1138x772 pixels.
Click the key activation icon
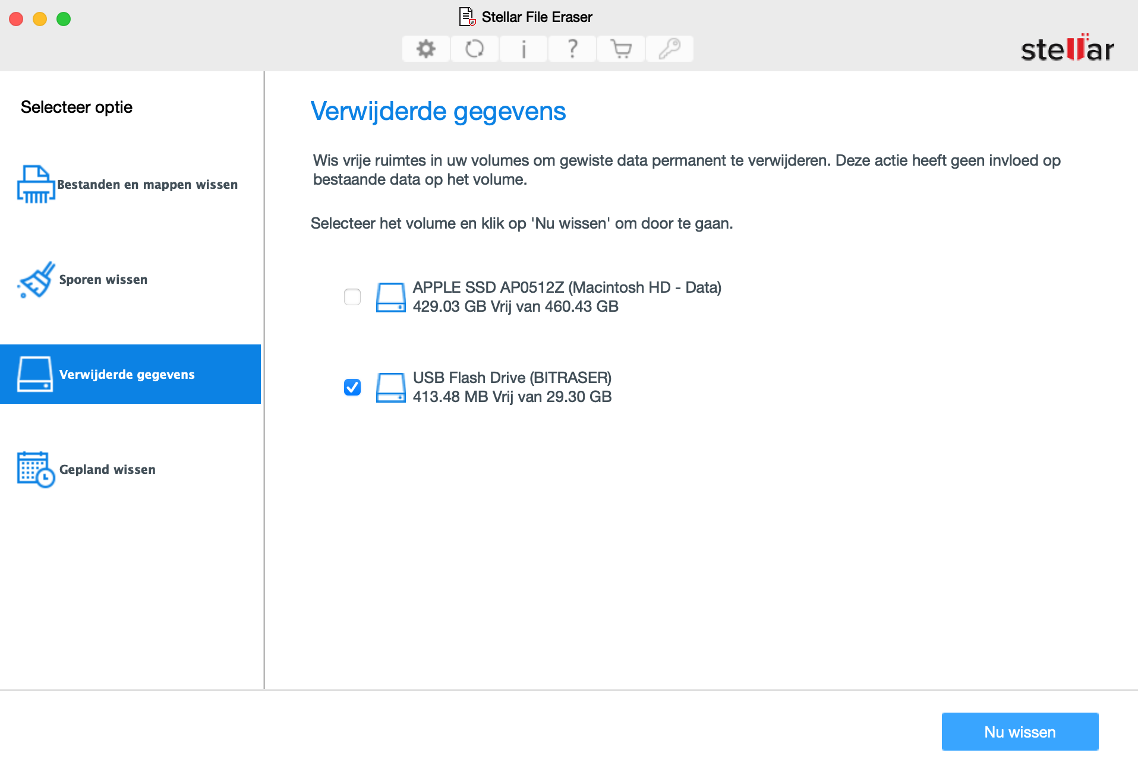[x=669, y=49]
